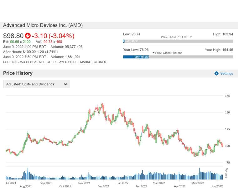Click the vertical Volume axis label
The image size is (238, 193).
click(x=226, y=173)
